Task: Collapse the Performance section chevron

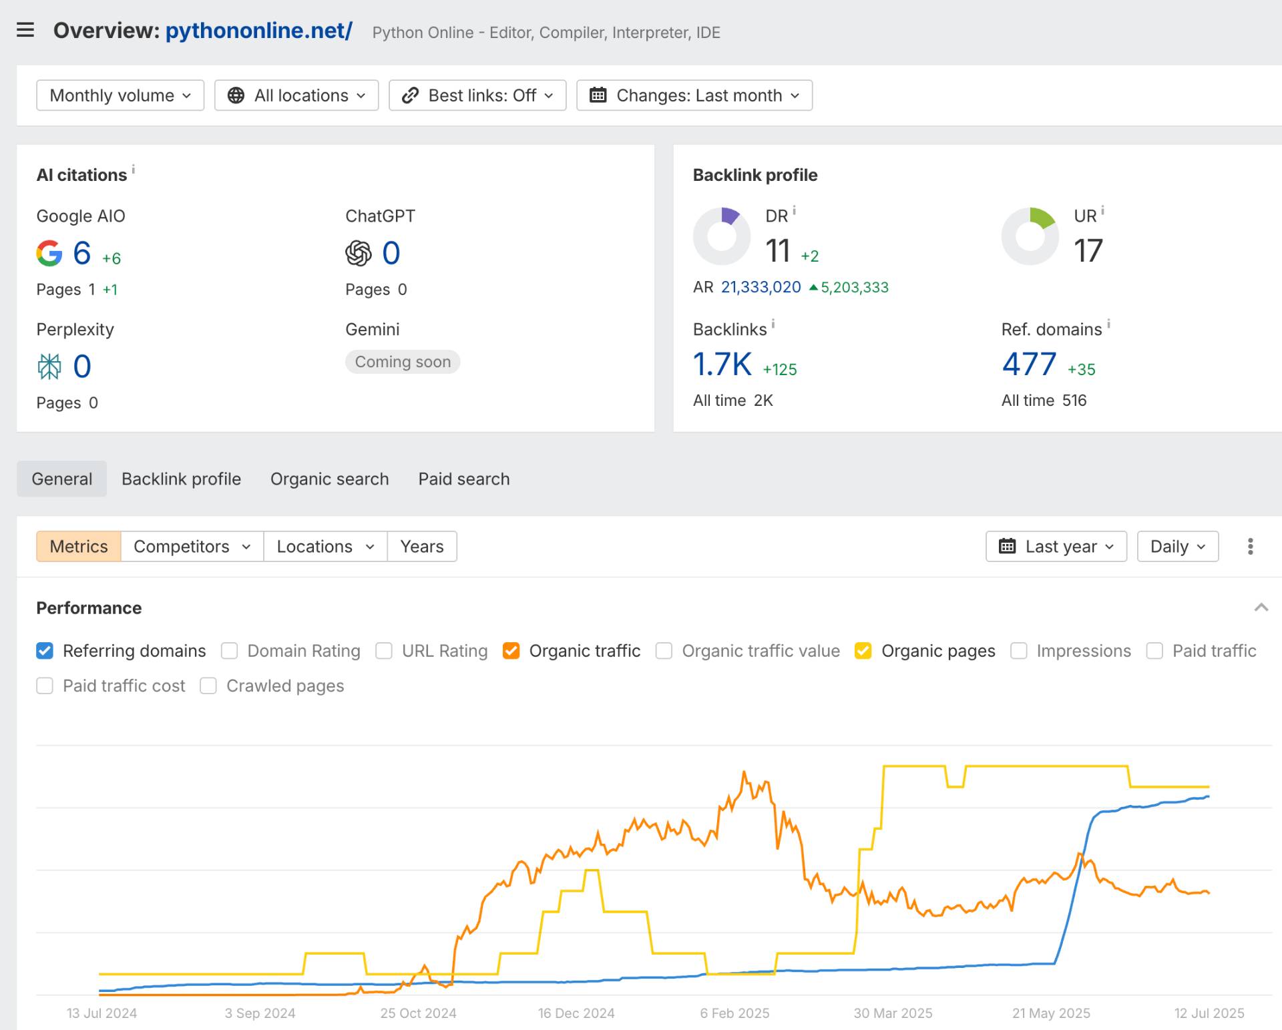Action: pyautogui.click(x=1261, y=607)
